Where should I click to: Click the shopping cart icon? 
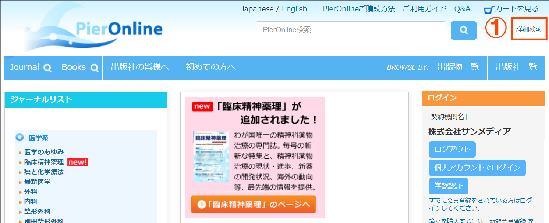coord(489,10)
